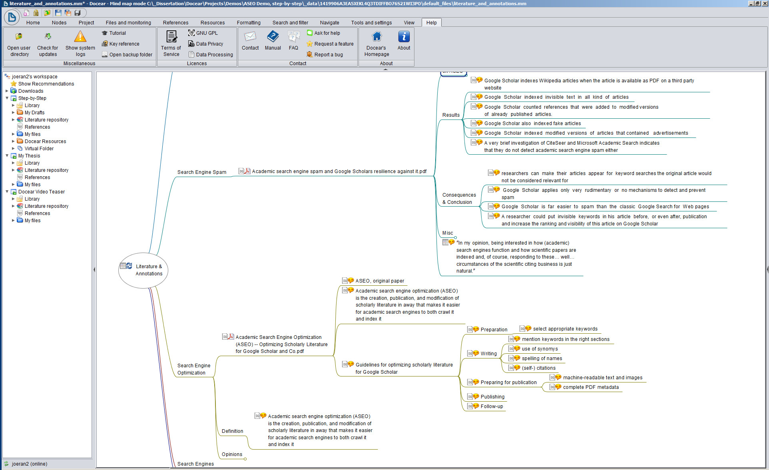Open the FAQ

(294, 40)
